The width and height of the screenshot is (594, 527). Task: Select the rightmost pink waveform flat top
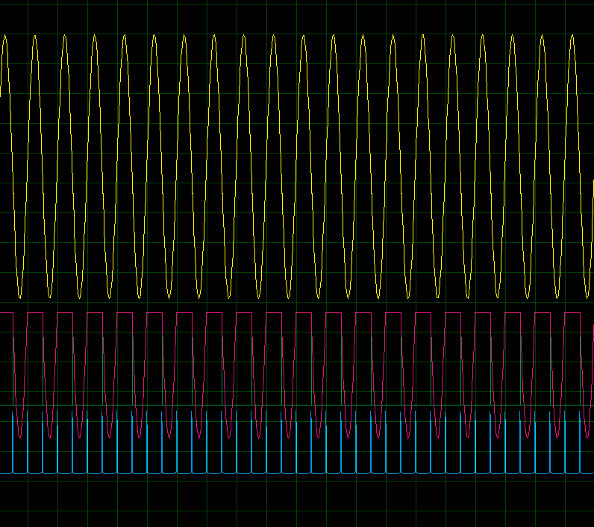(x=572, y=313)
